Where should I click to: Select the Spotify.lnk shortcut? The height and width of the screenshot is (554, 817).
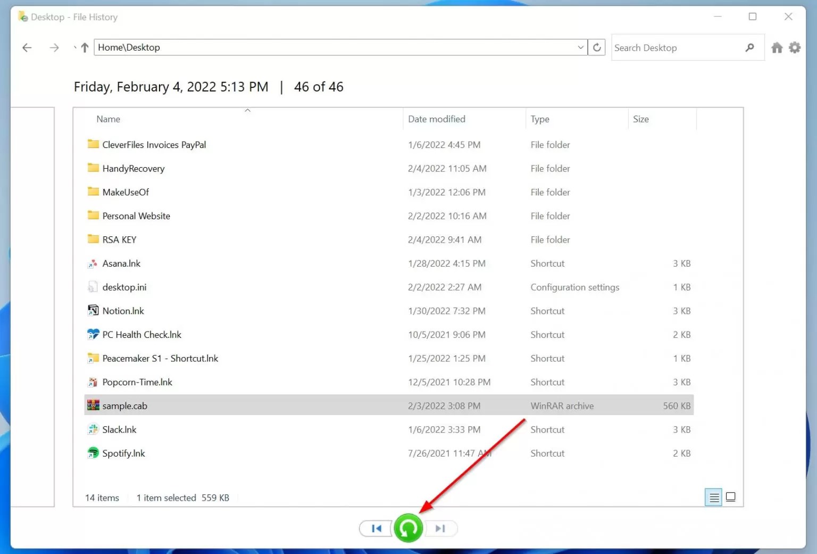(123, 453)
